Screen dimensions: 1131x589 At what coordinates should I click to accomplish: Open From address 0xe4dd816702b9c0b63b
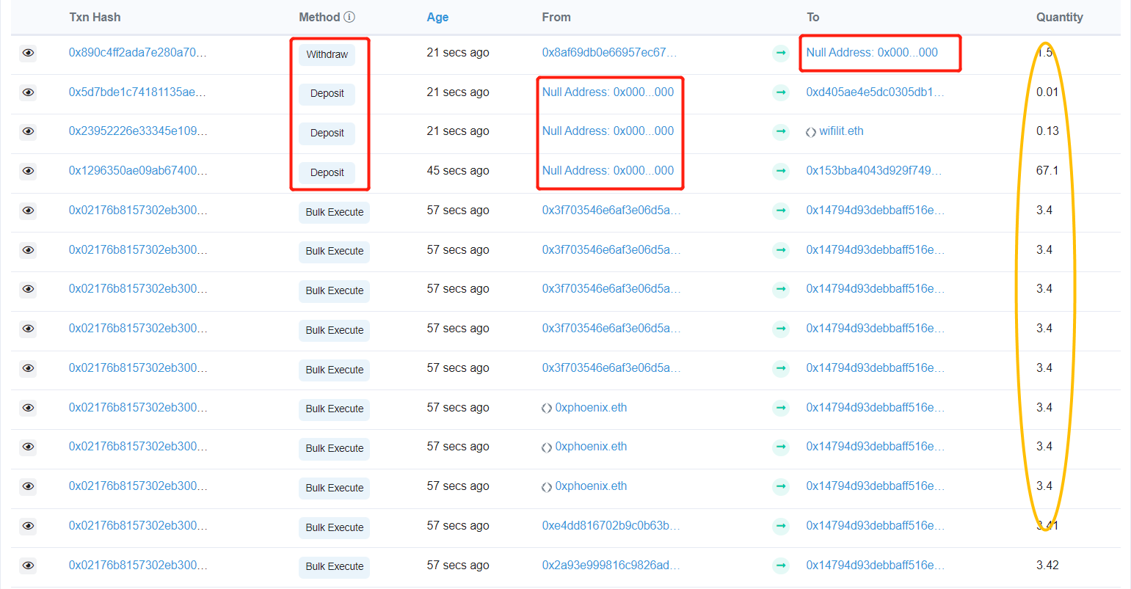pyautogui.click(x=611, y=526)
